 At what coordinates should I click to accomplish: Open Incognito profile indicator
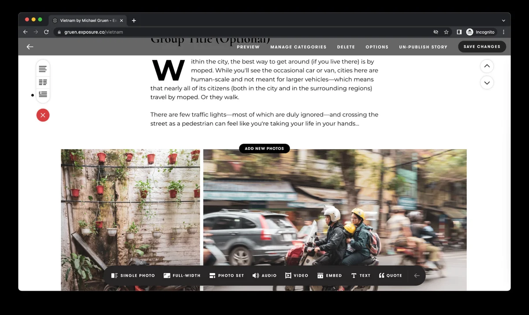[481, 32]
